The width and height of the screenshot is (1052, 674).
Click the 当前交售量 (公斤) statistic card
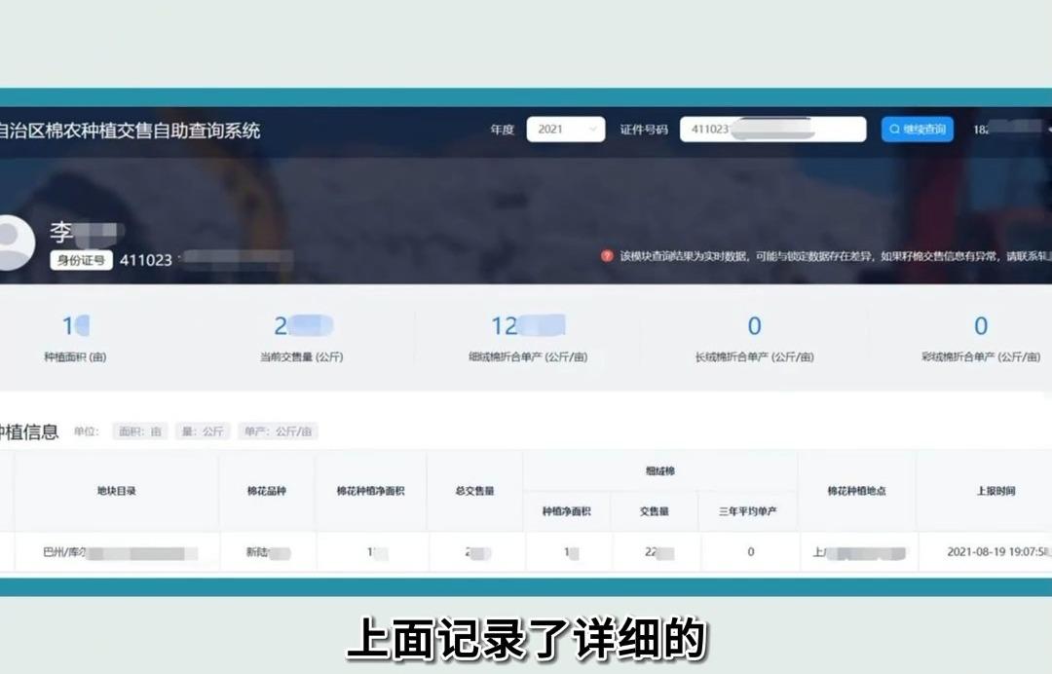301,338
